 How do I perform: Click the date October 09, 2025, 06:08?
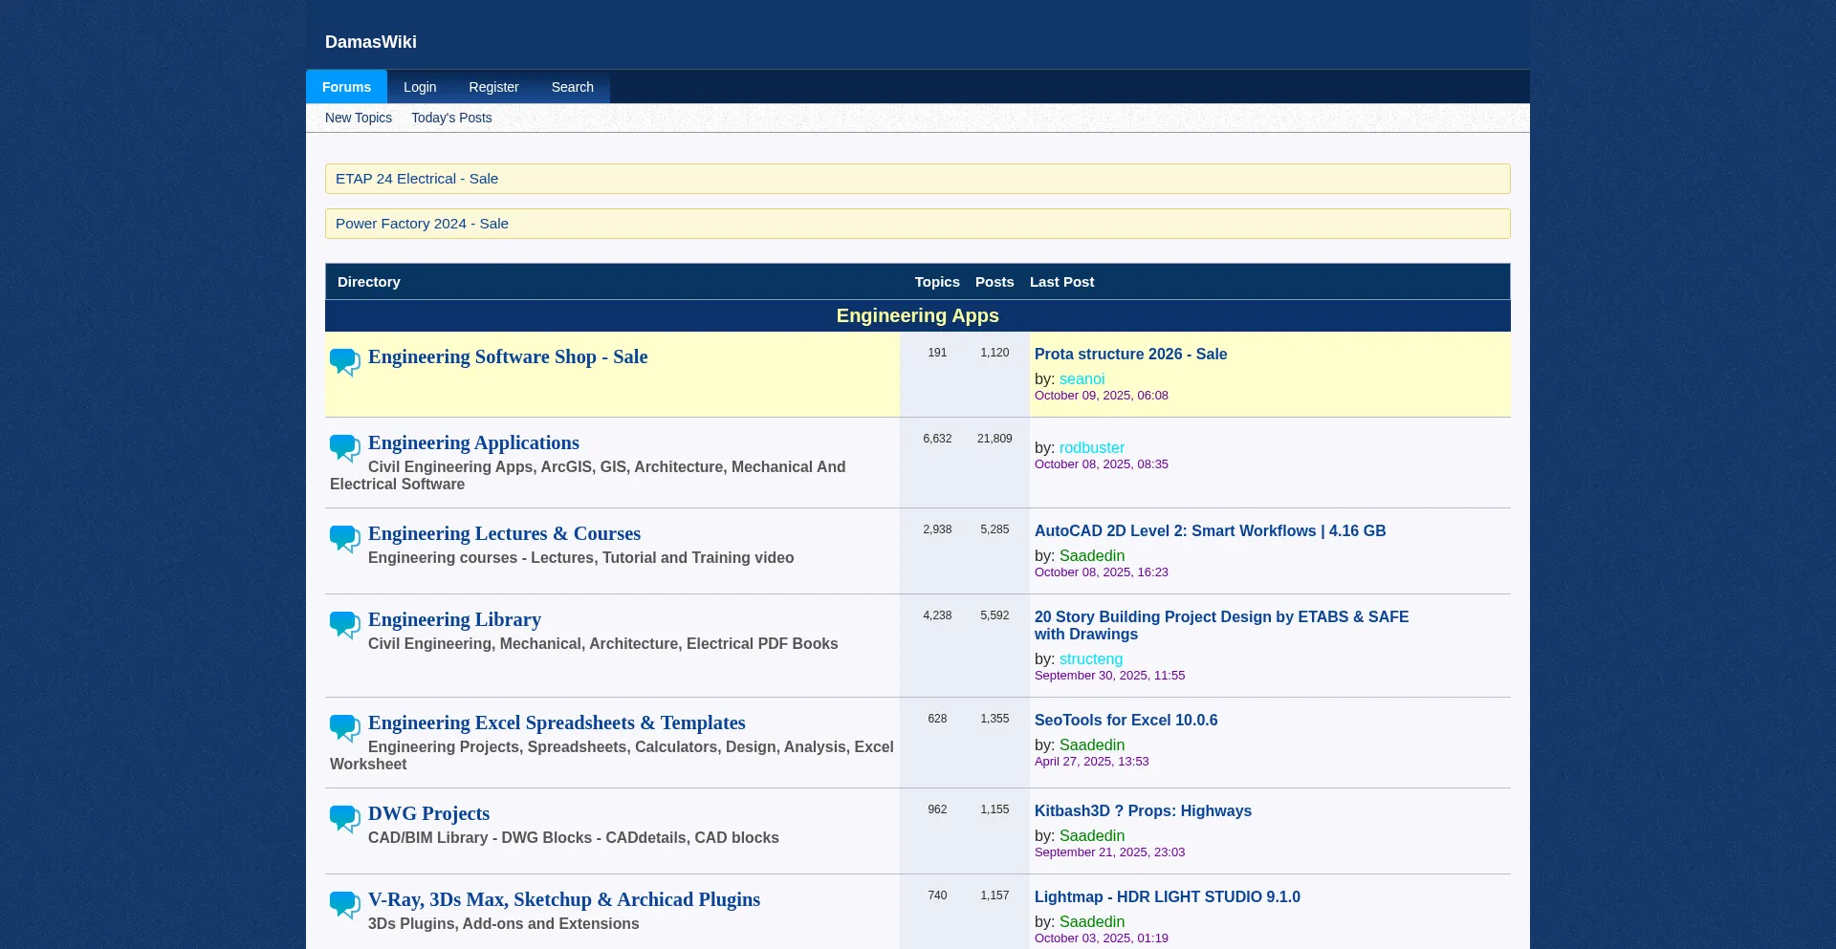tap(1101, 395)
